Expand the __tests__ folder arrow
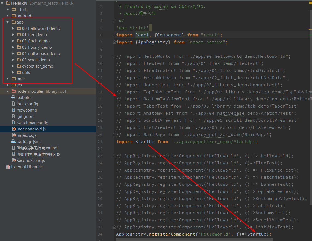Screen dimensions: 312x241 8,9
